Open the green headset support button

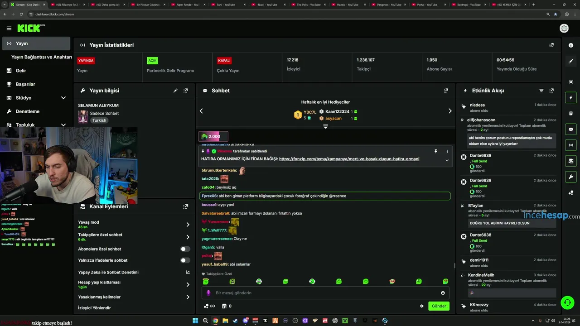[567, 302]
